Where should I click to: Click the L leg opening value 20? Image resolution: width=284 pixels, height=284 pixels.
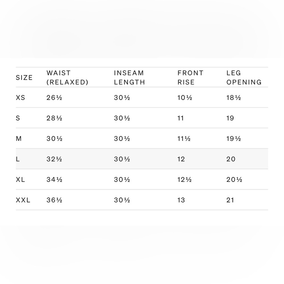point(231,159)
